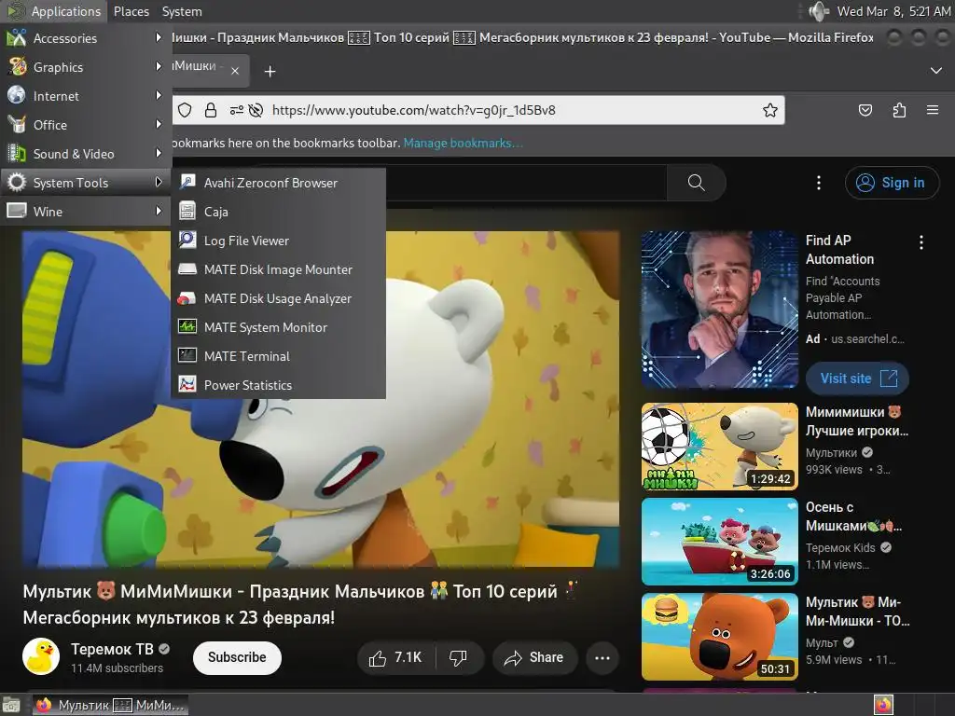The width and height of the screenshot is (955, 716).
Task: Open the Find AP Automation ad options menu
Action: tap(920, 242)
